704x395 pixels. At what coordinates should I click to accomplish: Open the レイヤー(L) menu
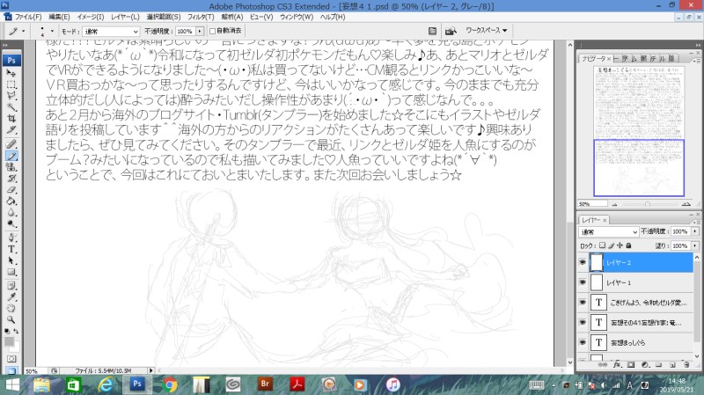[x=125, y=17]
